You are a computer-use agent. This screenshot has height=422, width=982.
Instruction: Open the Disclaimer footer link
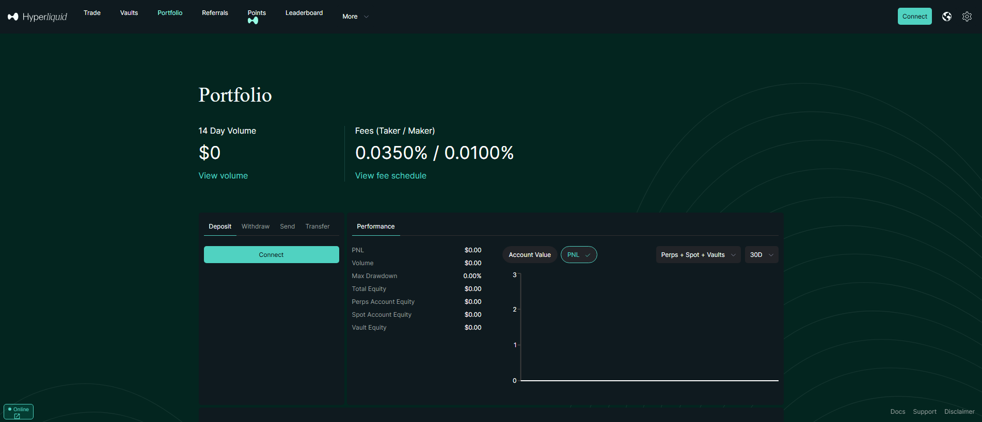[959, 412]
